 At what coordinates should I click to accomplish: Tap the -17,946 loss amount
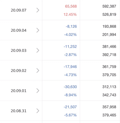click(70, 67)
